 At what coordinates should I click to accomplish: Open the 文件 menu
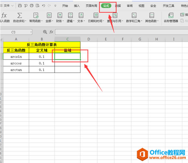tap(7, 6)
